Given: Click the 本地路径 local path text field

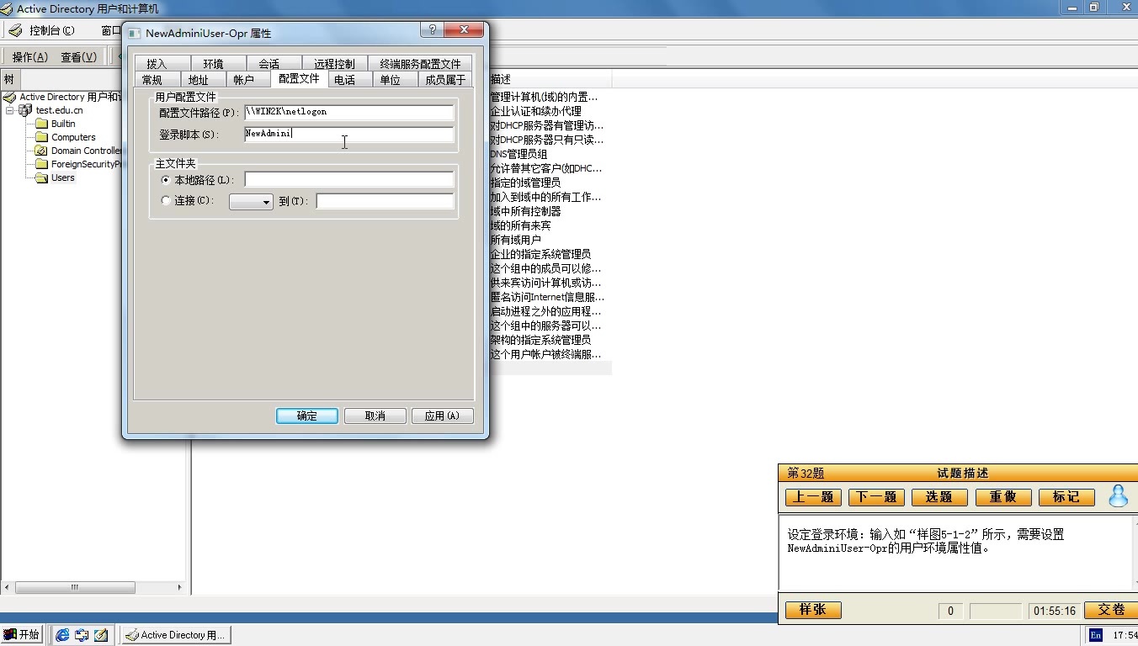Looking at the screenshot, I should 348,179.
